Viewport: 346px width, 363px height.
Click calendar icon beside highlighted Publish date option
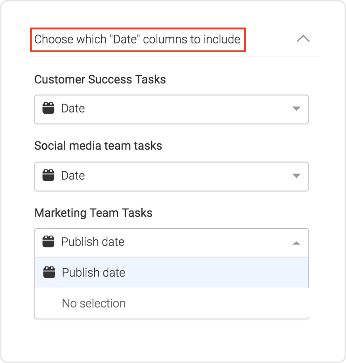(49, 272)
